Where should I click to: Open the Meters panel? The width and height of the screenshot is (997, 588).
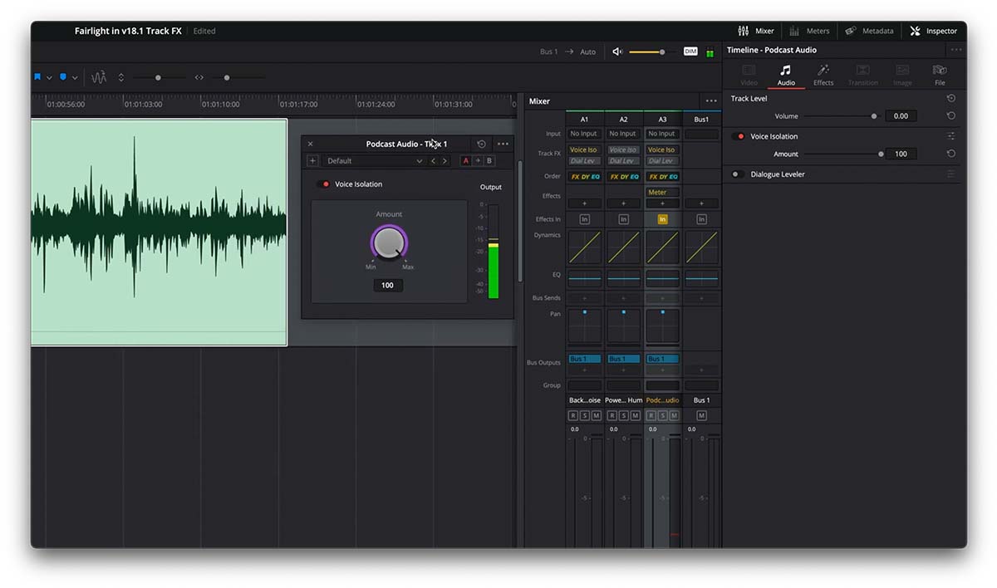(810, 31)
